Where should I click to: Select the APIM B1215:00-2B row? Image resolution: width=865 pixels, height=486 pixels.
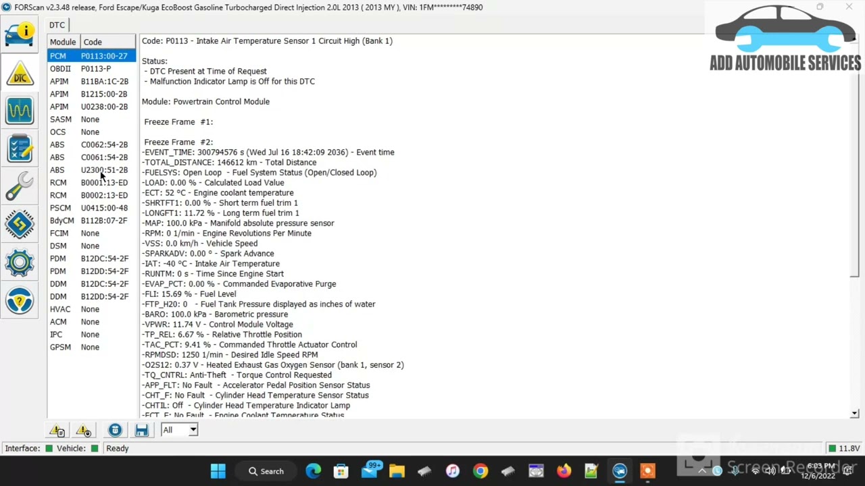coord(91,94)
